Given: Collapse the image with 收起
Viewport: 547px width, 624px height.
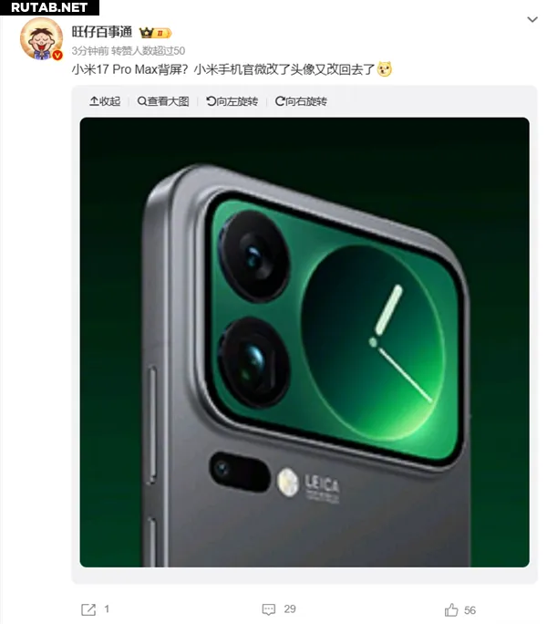Looking at the screenshot, I should (x=105, y=101).
